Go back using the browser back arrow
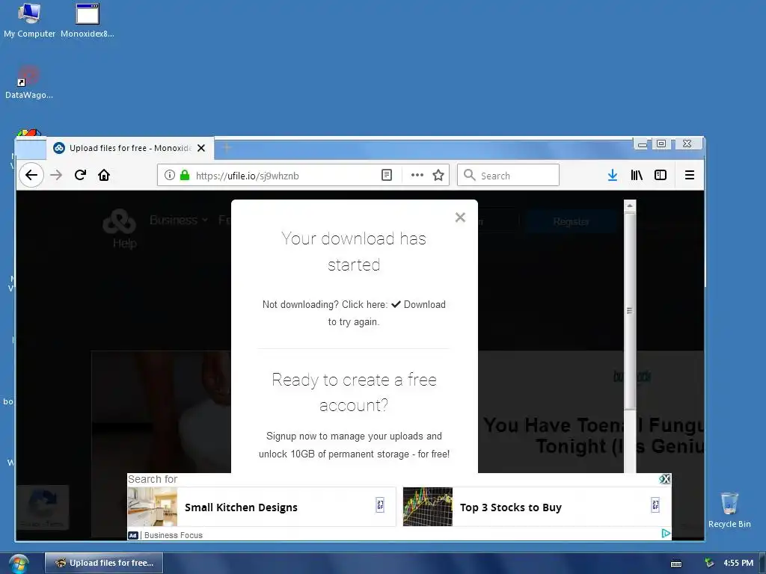 [x=31, y=175]
